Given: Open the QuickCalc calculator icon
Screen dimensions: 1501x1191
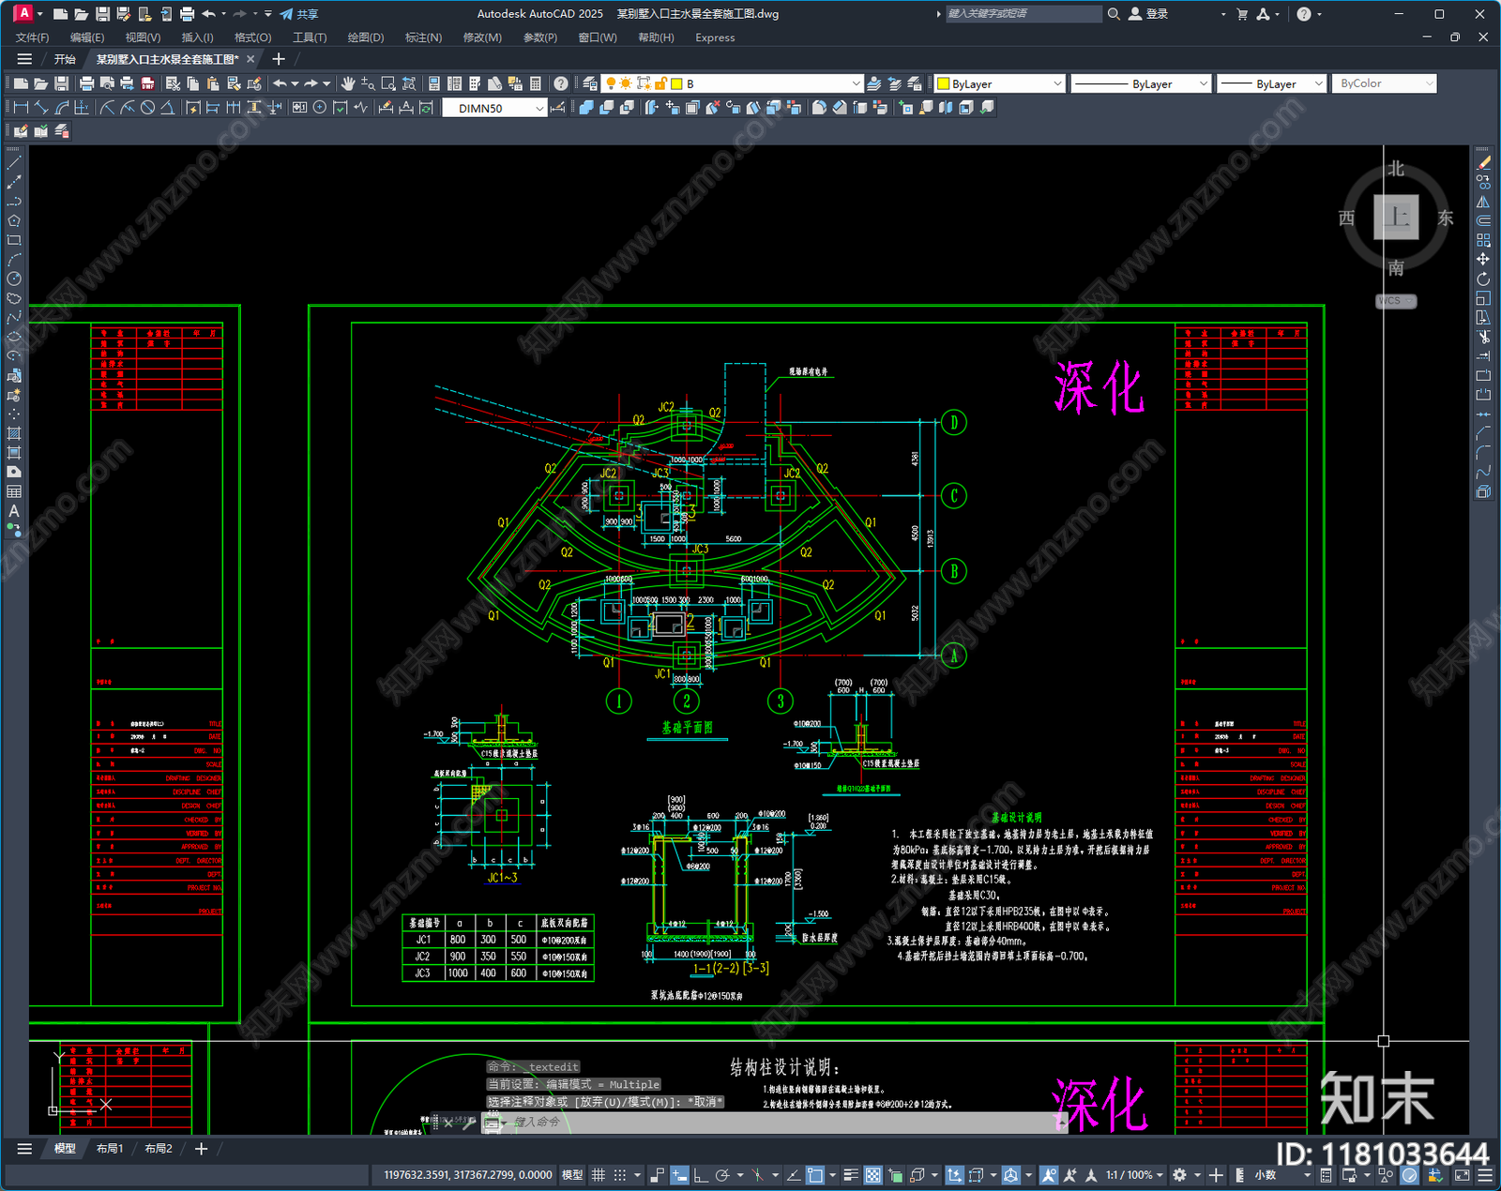Looking at the screenshot, I should (536, 83).
